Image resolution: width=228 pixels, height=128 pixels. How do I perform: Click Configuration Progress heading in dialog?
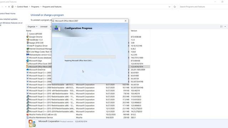[x=78, y=28]
